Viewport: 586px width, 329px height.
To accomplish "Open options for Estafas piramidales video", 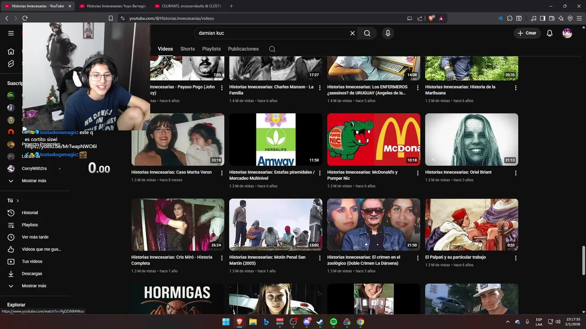I will 320,173.
